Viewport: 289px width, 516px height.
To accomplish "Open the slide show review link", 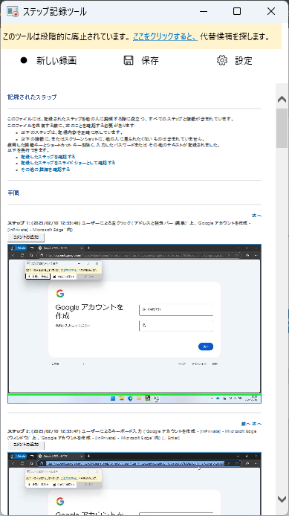I will click(x=68, y=163).
